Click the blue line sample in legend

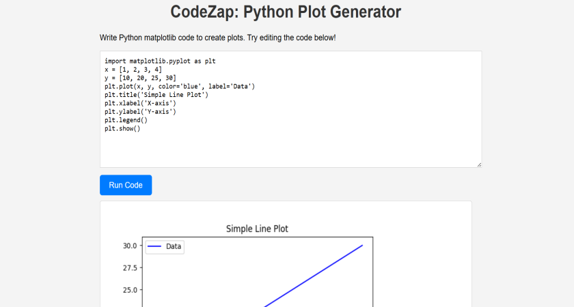154,246
